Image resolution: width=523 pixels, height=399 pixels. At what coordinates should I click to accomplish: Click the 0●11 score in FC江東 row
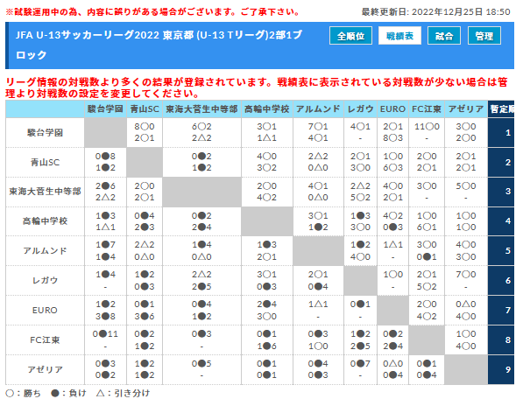(x=105, y=333)
